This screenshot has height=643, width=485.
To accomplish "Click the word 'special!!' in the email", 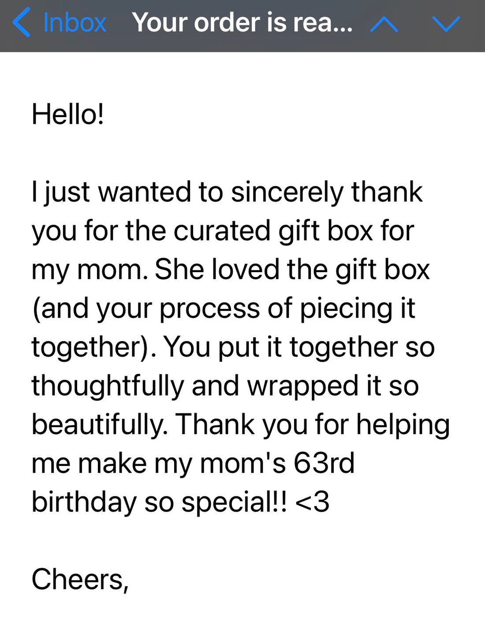I will click(x=234, y=503).
